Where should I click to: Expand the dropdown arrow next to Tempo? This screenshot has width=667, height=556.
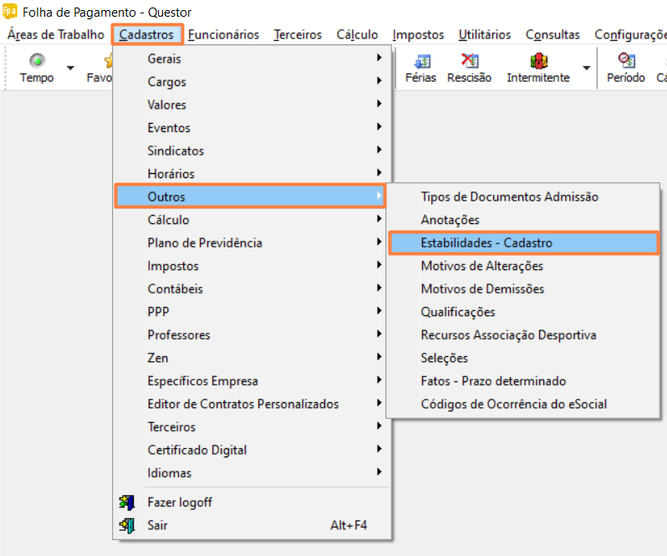click(x=70, y=69)
